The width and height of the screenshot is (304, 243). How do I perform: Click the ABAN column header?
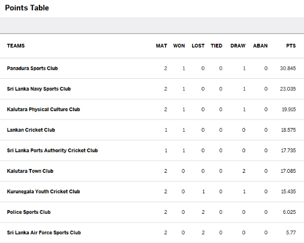point(260,46)
